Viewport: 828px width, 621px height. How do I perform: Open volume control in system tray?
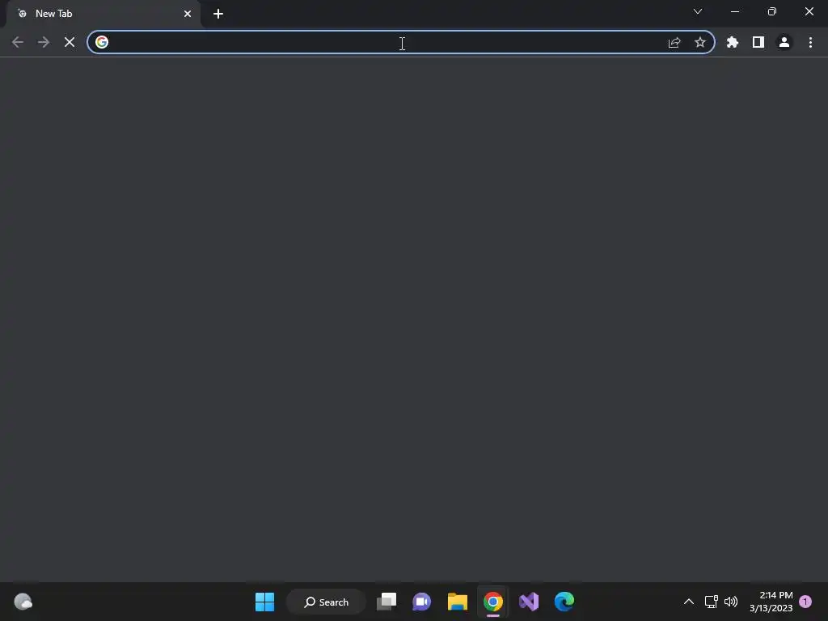(x=731, y=602)
